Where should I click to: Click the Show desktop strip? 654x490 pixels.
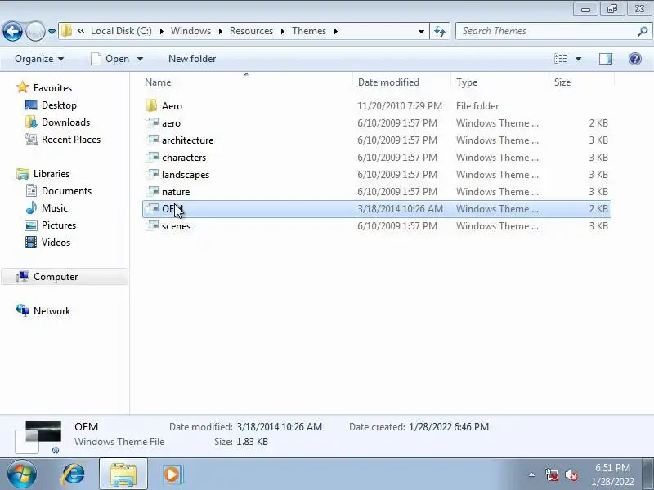647,474
